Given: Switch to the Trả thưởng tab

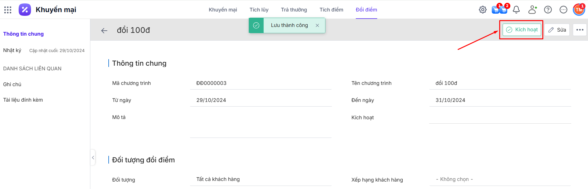Looking at the screenshot, I should coord(294,10).
